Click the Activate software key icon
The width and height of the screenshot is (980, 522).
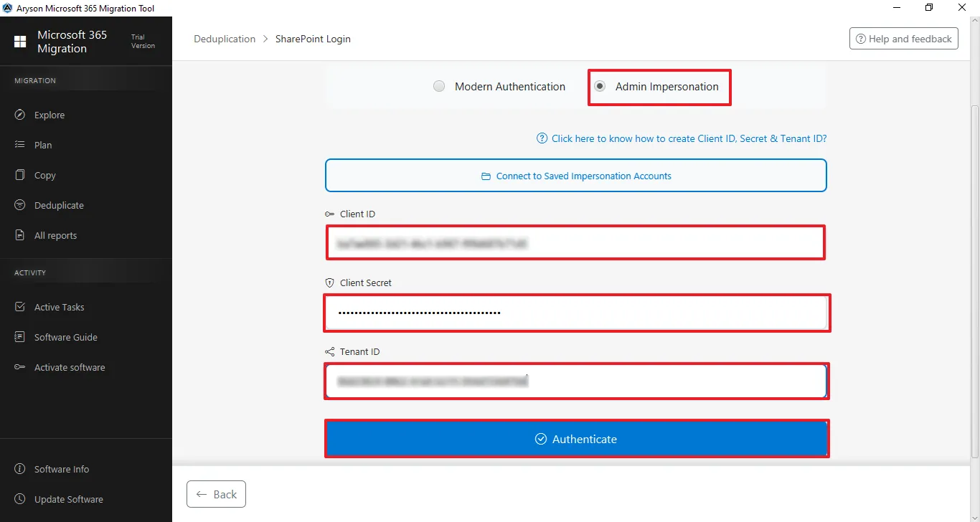(20, 367)
